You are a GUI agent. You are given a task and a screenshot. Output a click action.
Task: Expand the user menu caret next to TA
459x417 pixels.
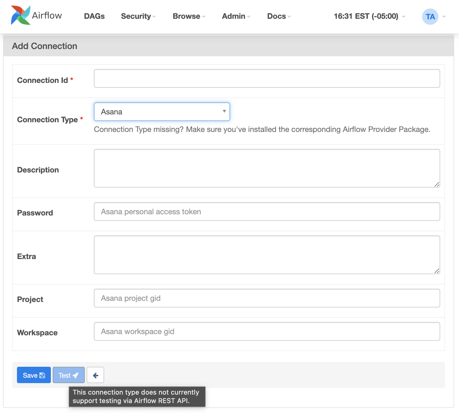point(444,17)
